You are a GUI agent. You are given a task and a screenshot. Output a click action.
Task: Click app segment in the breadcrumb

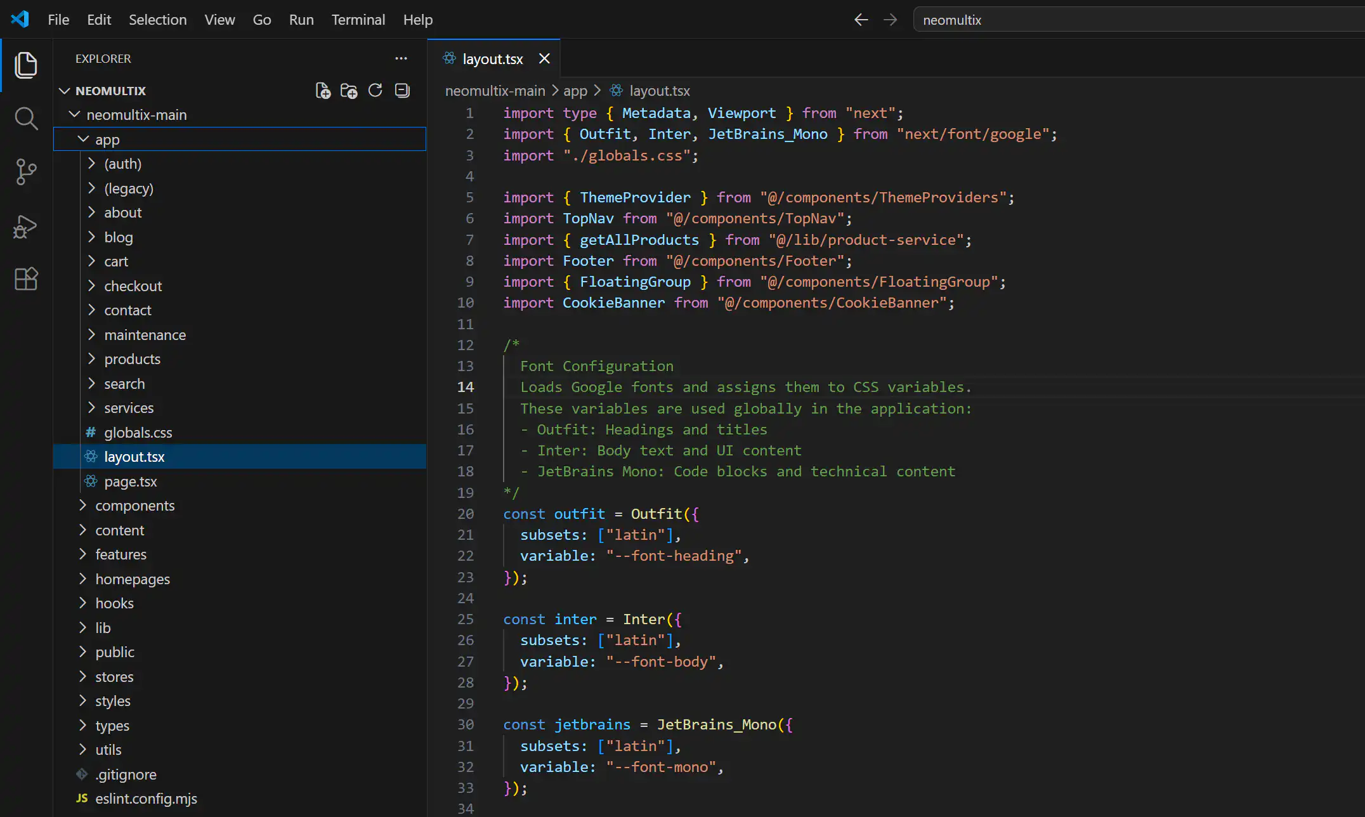(575, 91)
